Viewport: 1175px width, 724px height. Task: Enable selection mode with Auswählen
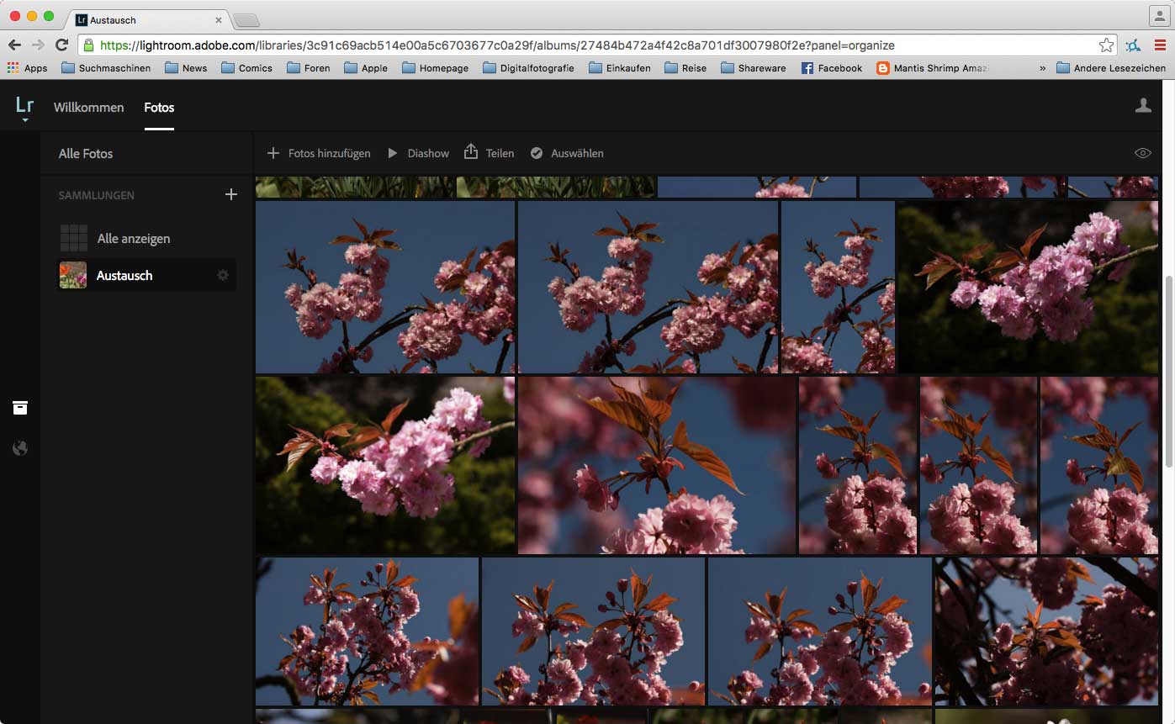(x=567, y=153)
